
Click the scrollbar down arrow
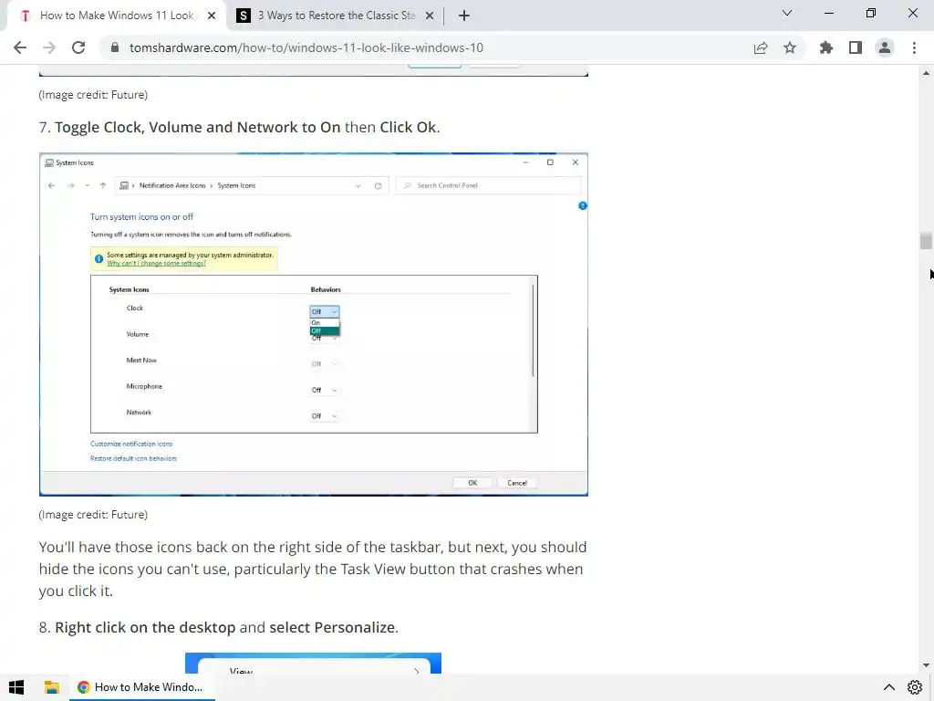click(x=926, y=665)
